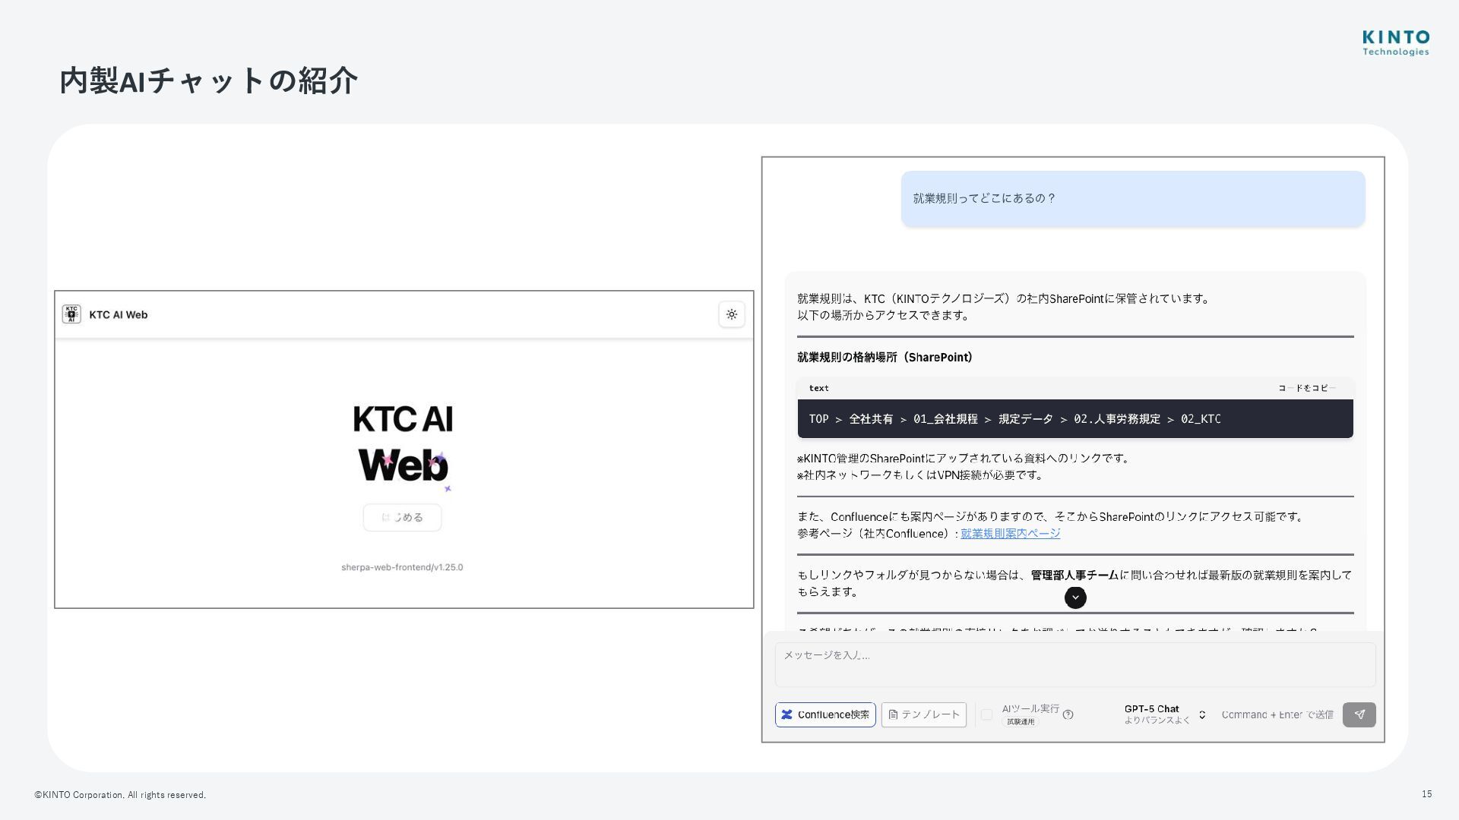Click the KINTO Technologies logo
1459x820 pixels.
1396,43
